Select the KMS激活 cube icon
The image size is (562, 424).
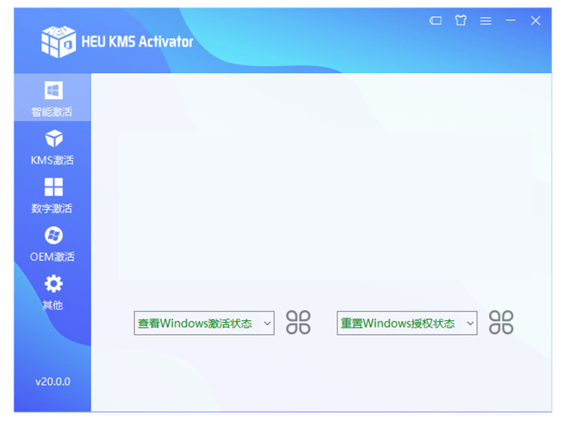[x=53, y=138]
